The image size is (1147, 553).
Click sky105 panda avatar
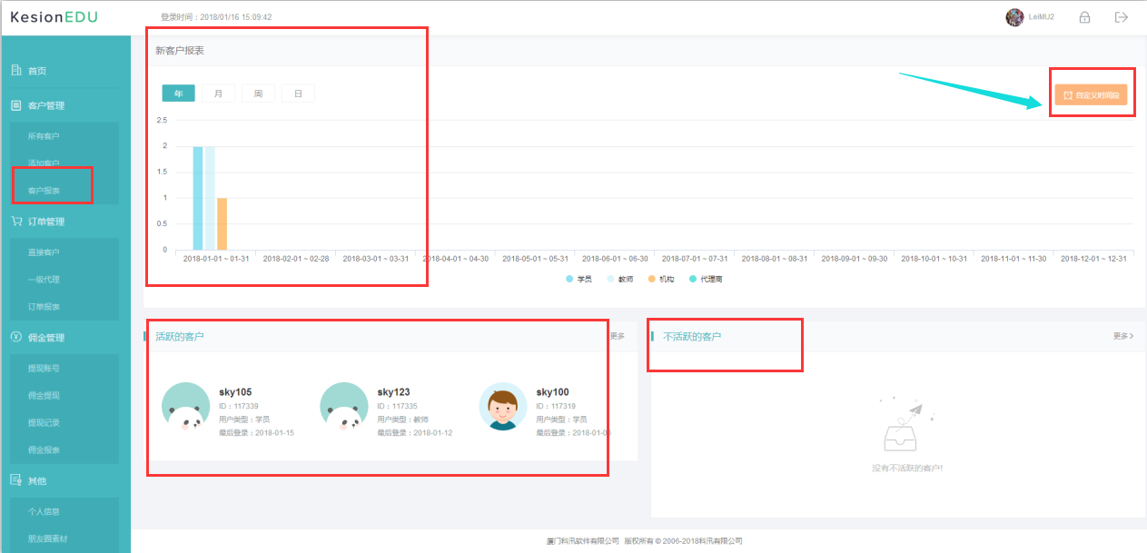pyautogui.click(x=186, y=406)
